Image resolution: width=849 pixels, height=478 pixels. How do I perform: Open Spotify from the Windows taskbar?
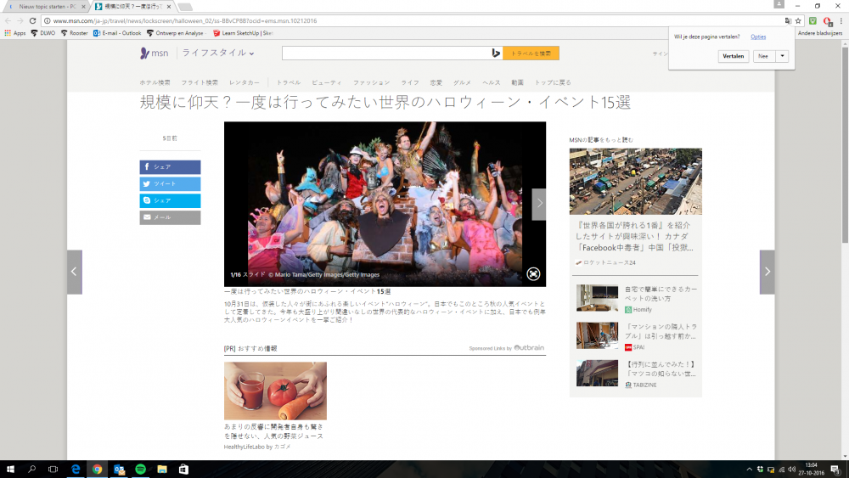pyautogui.click(x=140, y=469)
